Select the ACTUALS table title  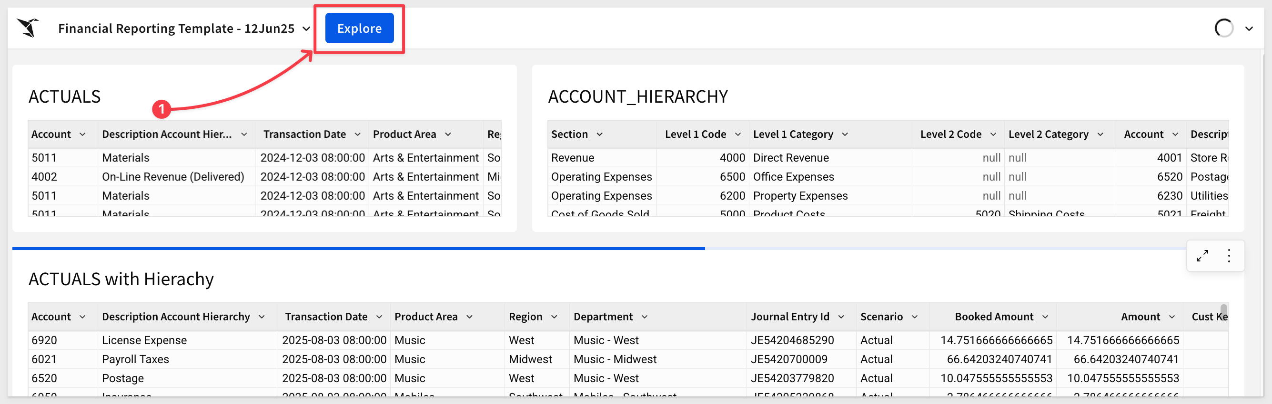65,96
